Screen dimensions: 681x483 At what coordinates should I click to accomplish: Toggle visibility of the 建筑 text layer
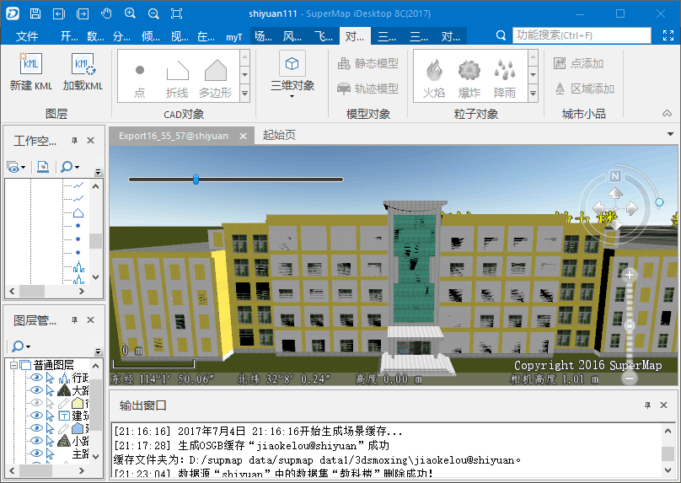[36, 416]
